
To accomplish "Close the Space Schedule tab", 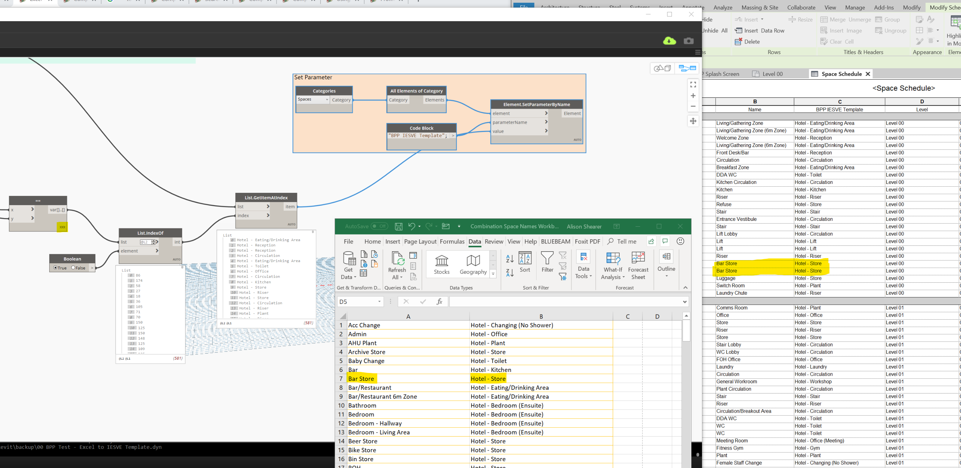I will 868,74.
